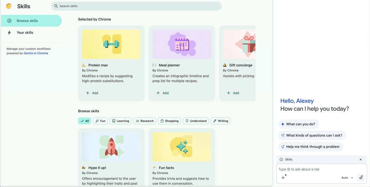The image size is (370, 187).
Task: Click Help me think through a problem
Action: tap(311, 147)
